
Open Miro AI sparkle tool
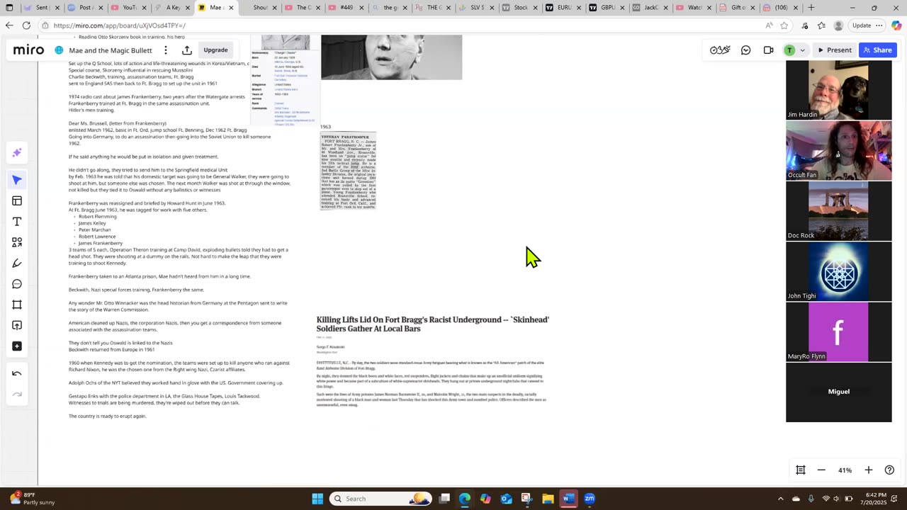coord(17,153)
